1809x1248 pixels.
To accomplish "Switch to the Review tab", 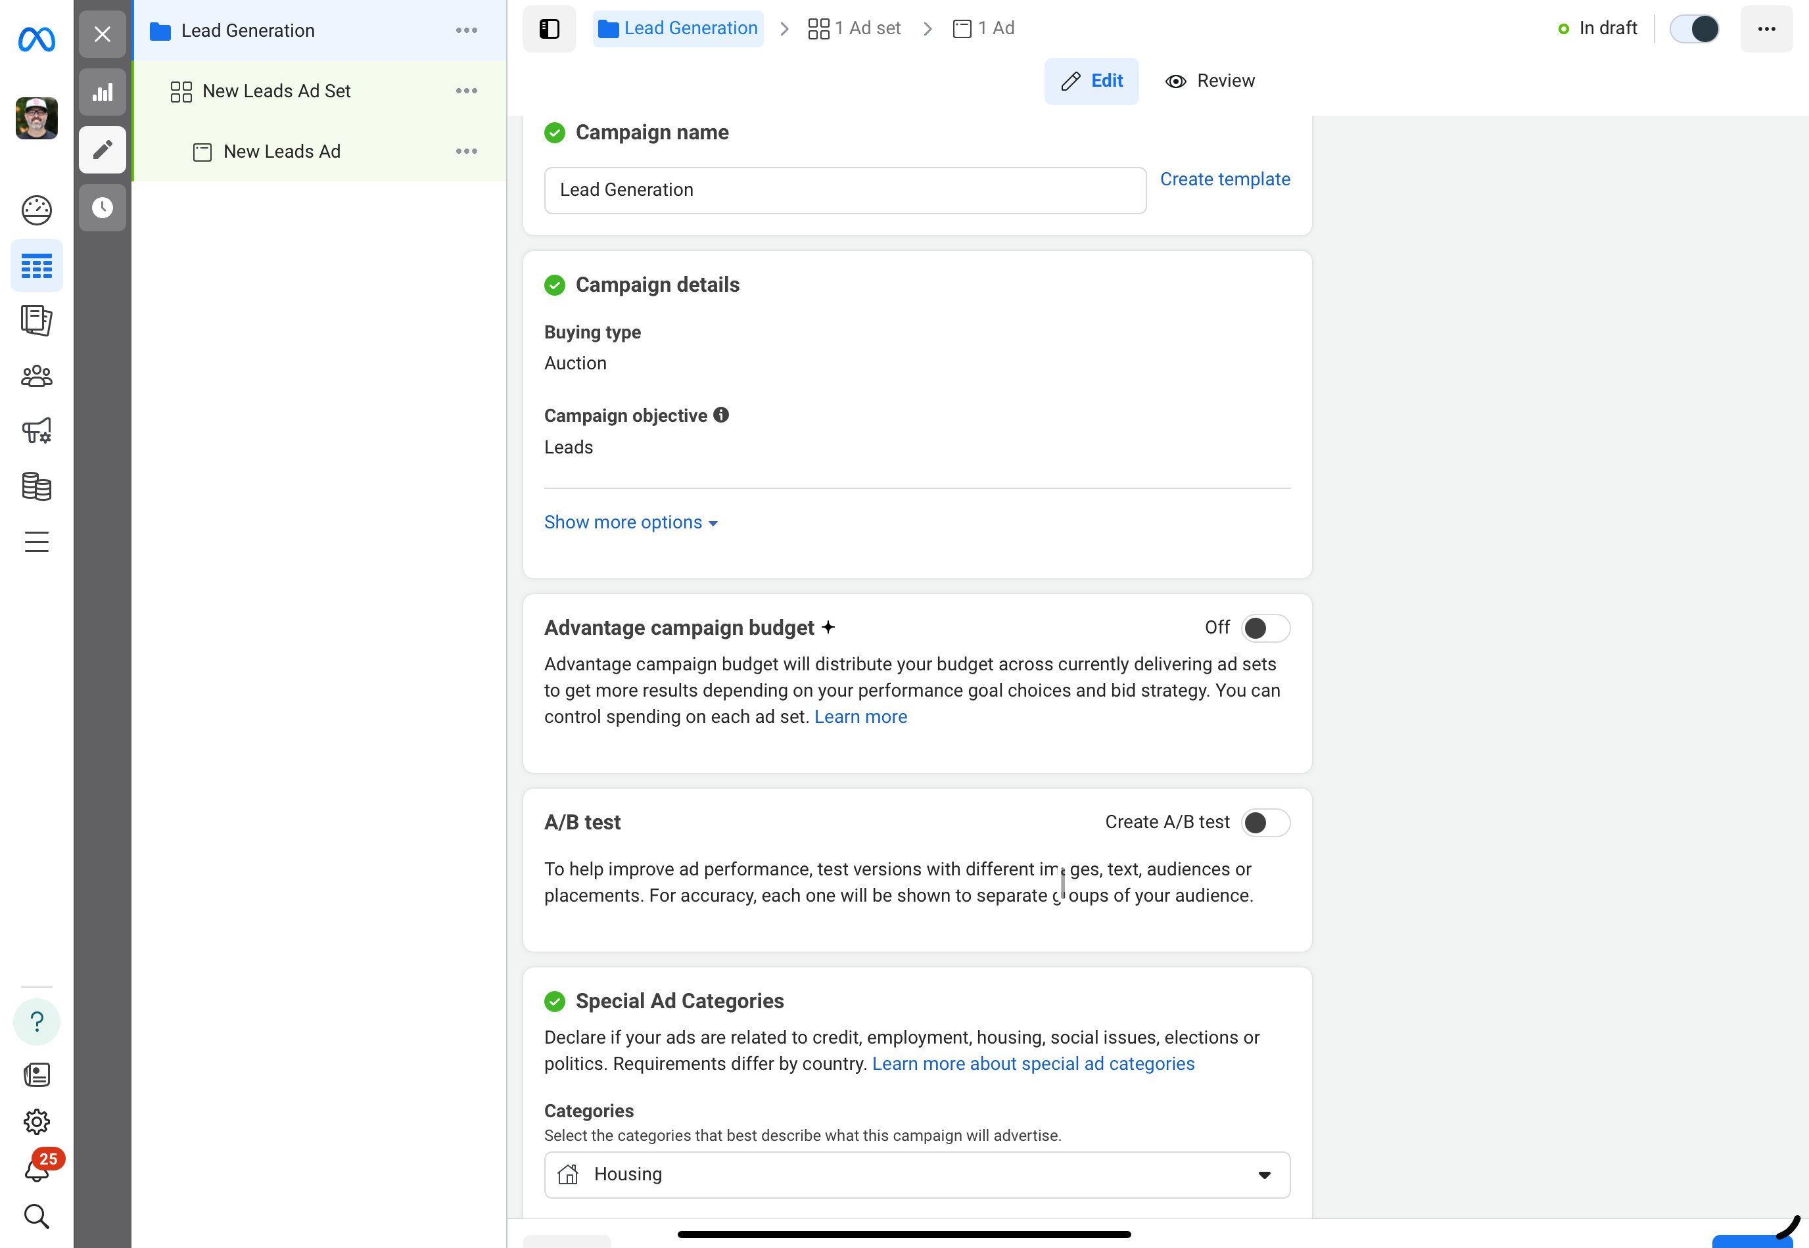I will click(1210, 81).
